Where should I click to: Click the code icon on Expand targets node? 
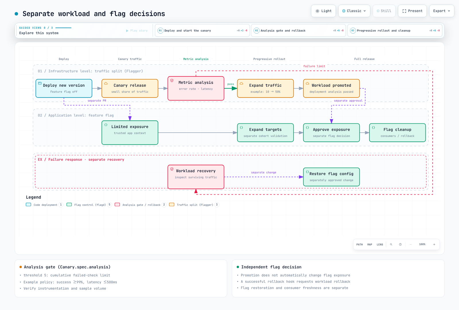click(x=242, y=127)
